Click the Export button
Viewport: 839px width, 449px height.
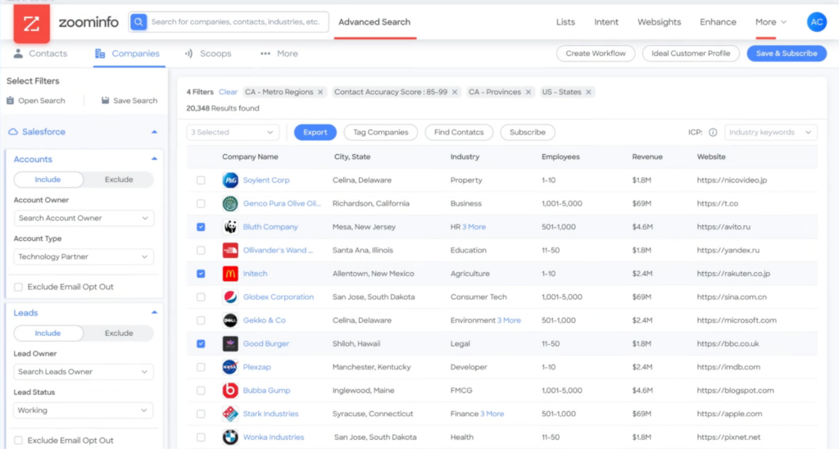click(315, 132)
